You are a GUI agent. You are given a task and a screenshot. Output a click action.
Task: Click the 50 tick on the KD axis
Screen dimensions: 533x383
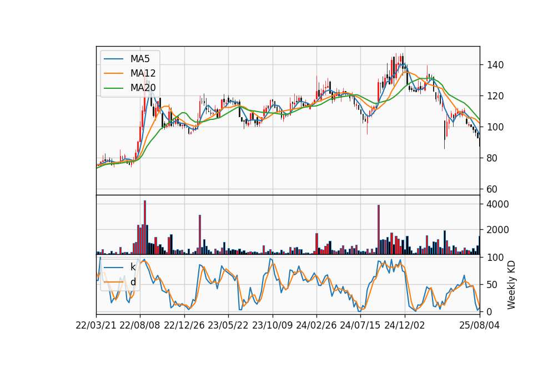coord(492,285)
